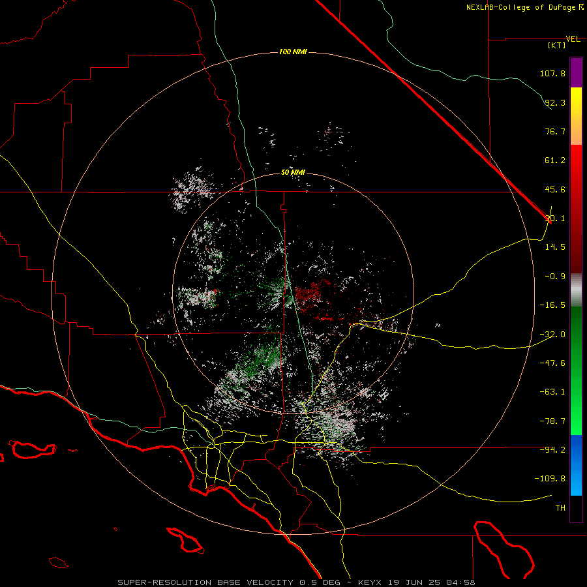Select the 76.7 legend value
The height and width of the screenshot is (587, 587).
coord(555,131)
